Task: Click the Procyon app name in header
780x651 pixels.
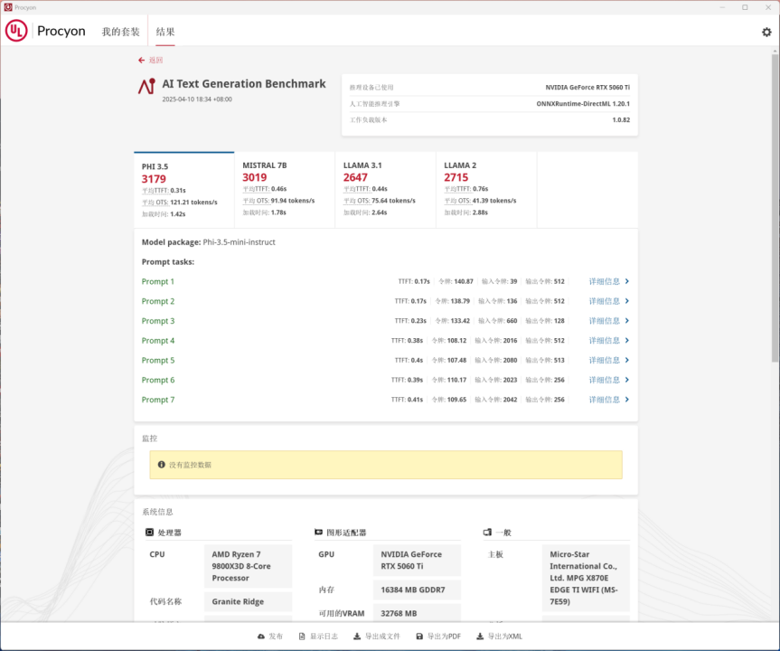Action: pos(61,31)
